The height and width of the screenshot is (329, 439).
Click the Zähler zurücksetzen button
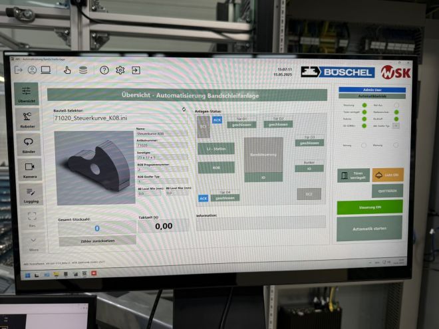(x=97, y=241)
